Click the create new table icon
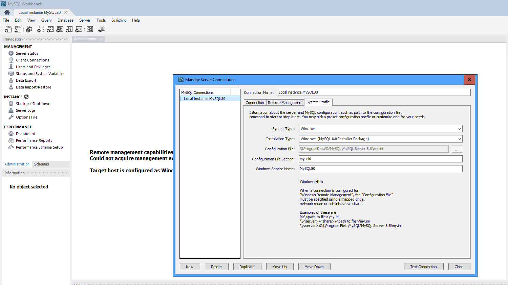508x285 pixels. pyautogui.click(x=50, y=29)
